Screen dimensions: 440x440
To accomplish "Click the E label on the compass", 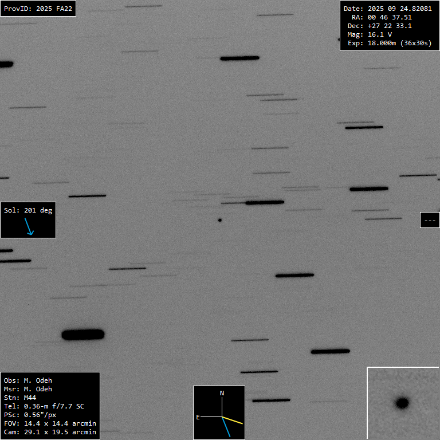I will pos(198,417).
